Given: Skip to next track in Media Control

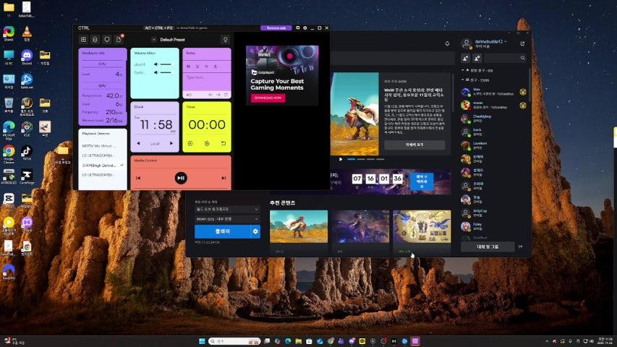Looking at the screenshot, I should point(223,178).
